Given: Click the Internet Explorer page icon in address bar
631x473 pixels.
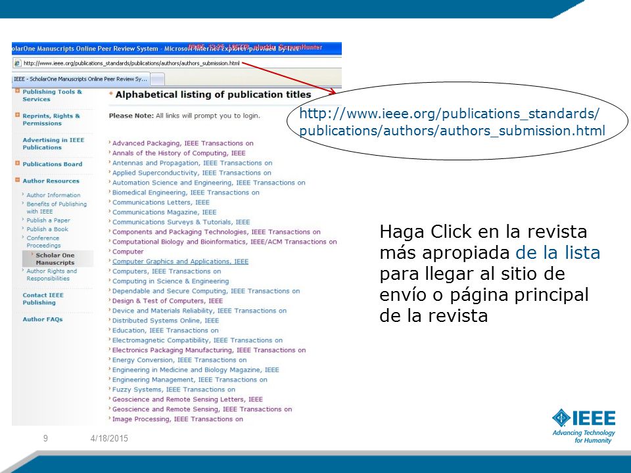Looking at the screenshot, I should tap(17, 63).
